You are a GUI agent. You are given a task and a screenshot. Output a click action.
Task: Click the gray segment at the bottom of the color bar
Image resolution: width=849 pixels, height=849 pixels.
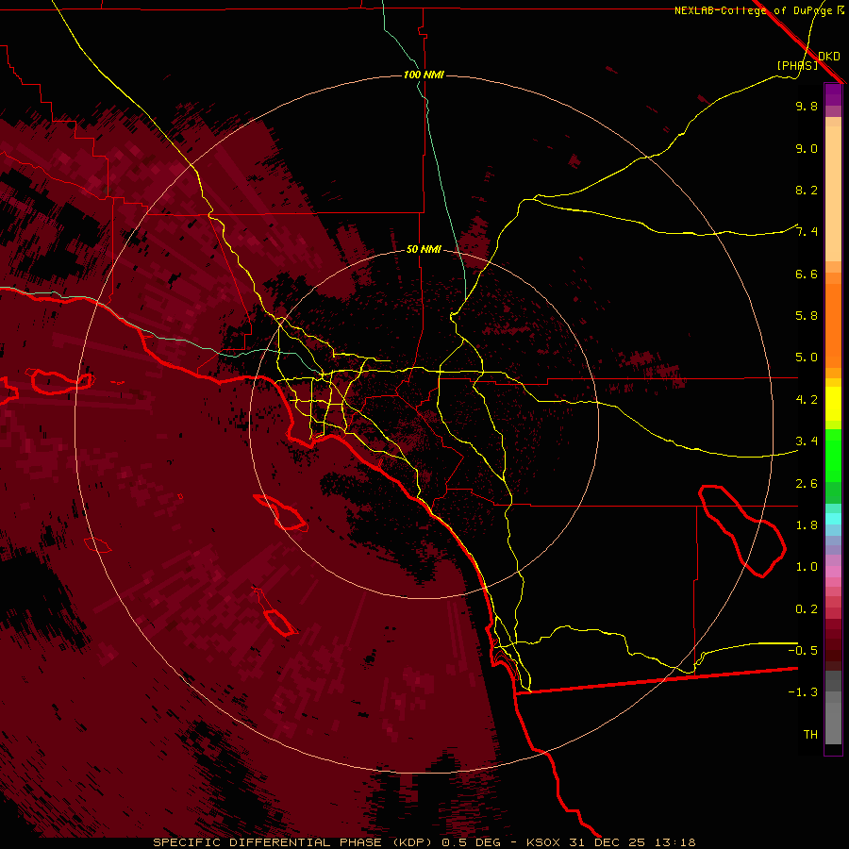(x=833, y=707)
